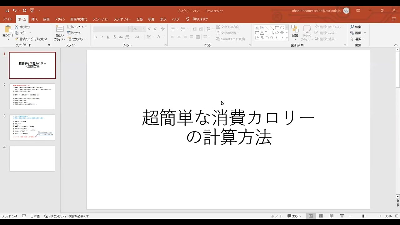Image resolution: width=400 pixels, height=225 pixels.
Task: Select the triangle shape in shapes gallery
Action: point(262,32)
